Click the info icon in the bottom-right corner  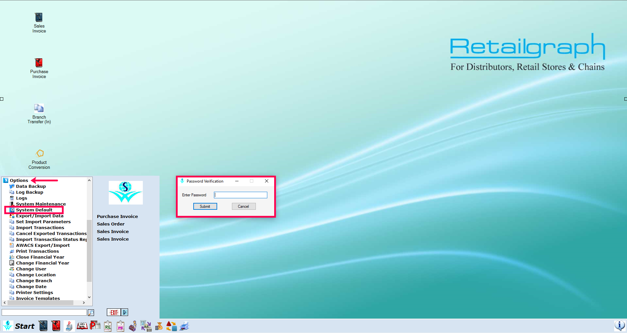pyautogui.click(x=619, y=325)
